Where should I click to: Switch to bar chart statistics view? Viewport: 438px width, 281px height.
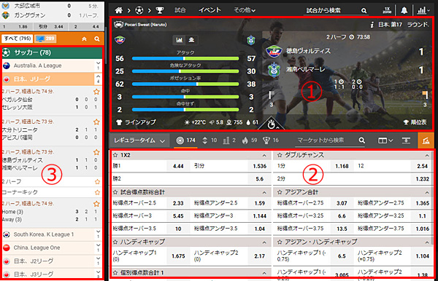point(179,40)
